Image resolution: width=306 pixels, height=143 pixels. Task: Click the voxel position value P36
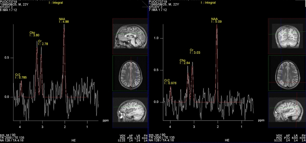click(x=130, y=138)
